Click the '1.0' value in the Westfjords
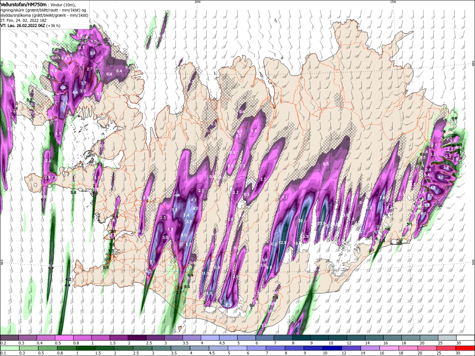 tap(79, 36)
